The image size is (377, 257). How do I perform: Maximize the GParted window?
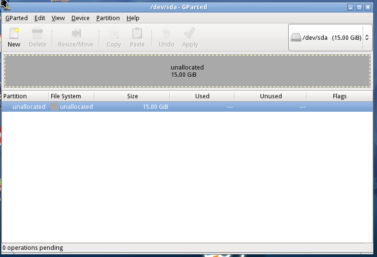pos(359,7)
